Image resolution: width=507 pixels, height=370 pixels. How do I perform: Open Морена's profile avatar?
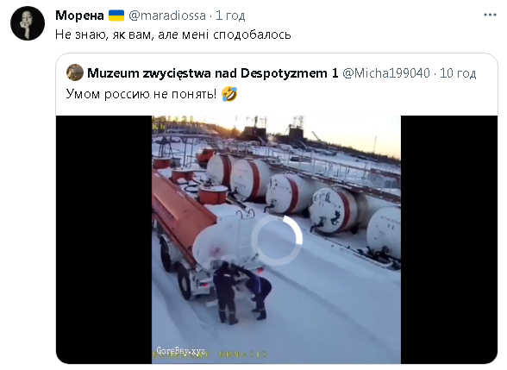28,23
